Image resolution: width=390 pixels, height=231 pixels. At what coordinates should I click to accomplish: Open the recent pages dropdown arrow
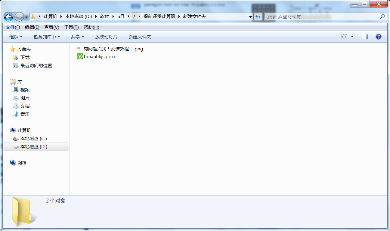(26, 17)
